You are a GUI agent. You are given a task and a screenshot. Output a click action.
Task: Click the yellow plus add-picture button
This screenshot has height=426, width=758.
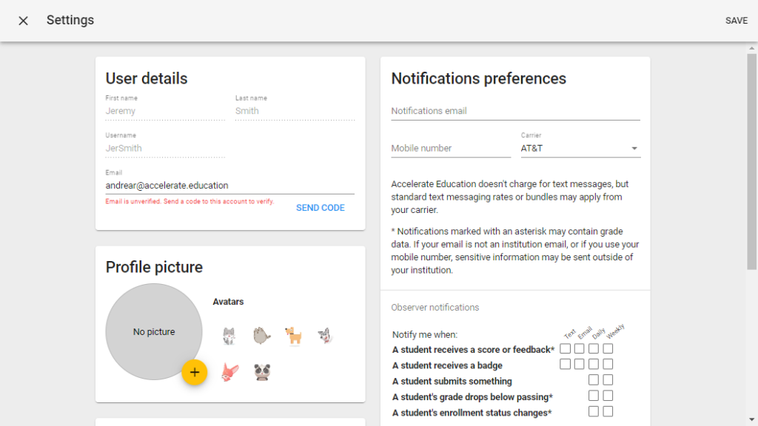coord(195,372)
